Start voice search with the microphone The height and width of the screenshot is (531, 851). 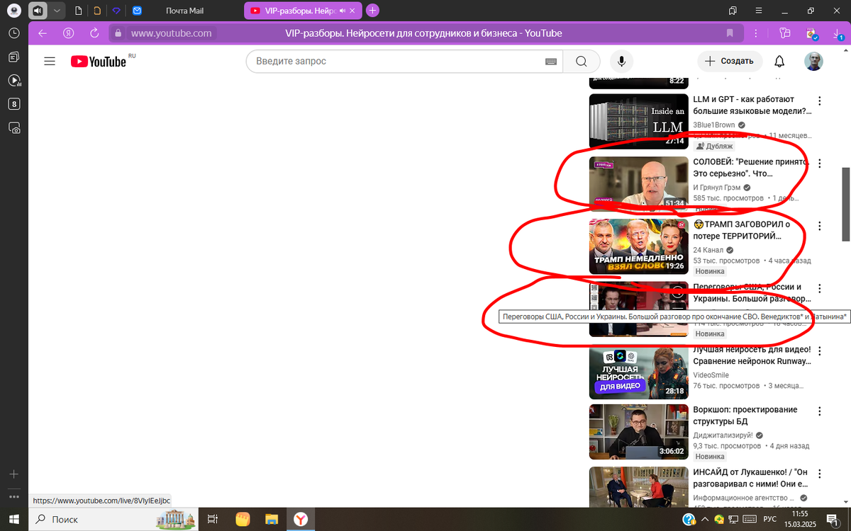click(x=621, y=62)
